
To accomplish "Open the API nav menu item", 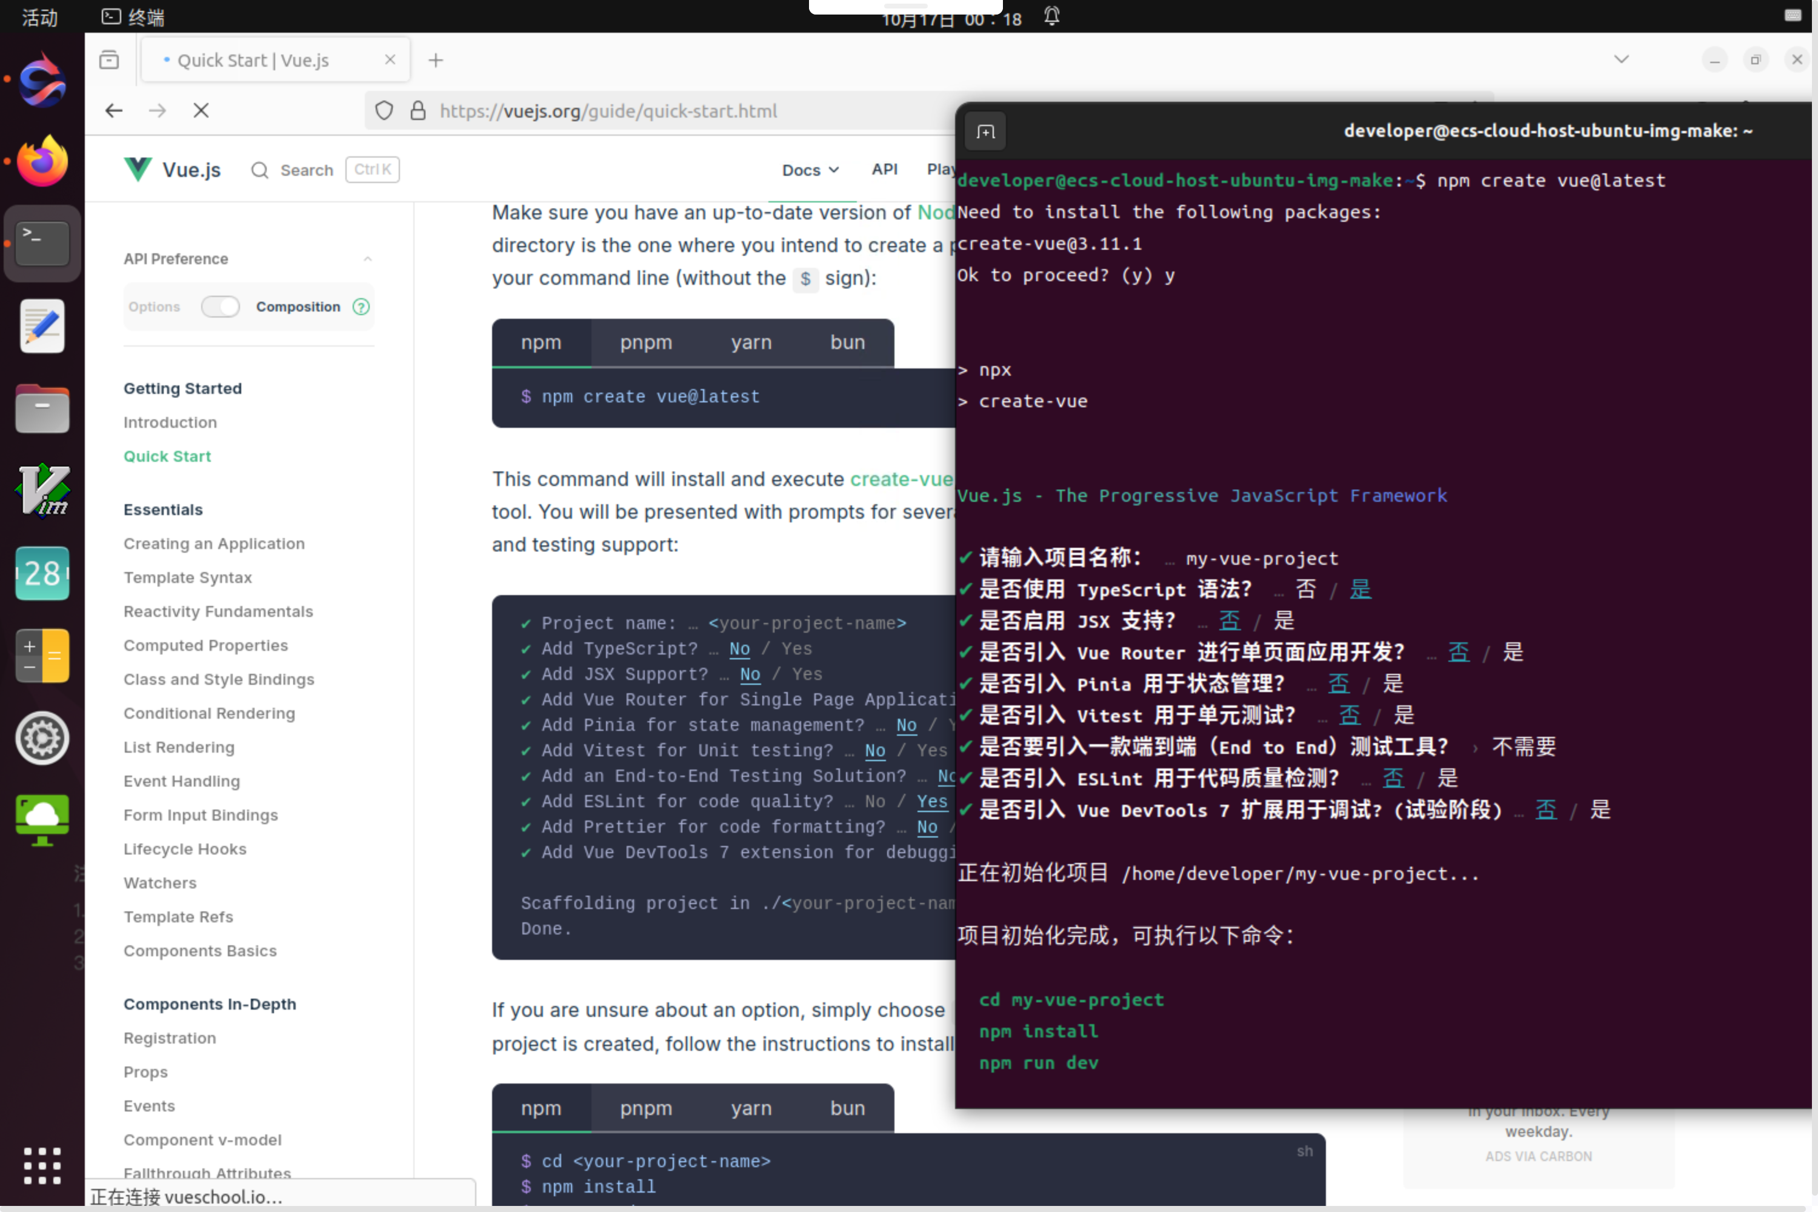I will (884, 169).
